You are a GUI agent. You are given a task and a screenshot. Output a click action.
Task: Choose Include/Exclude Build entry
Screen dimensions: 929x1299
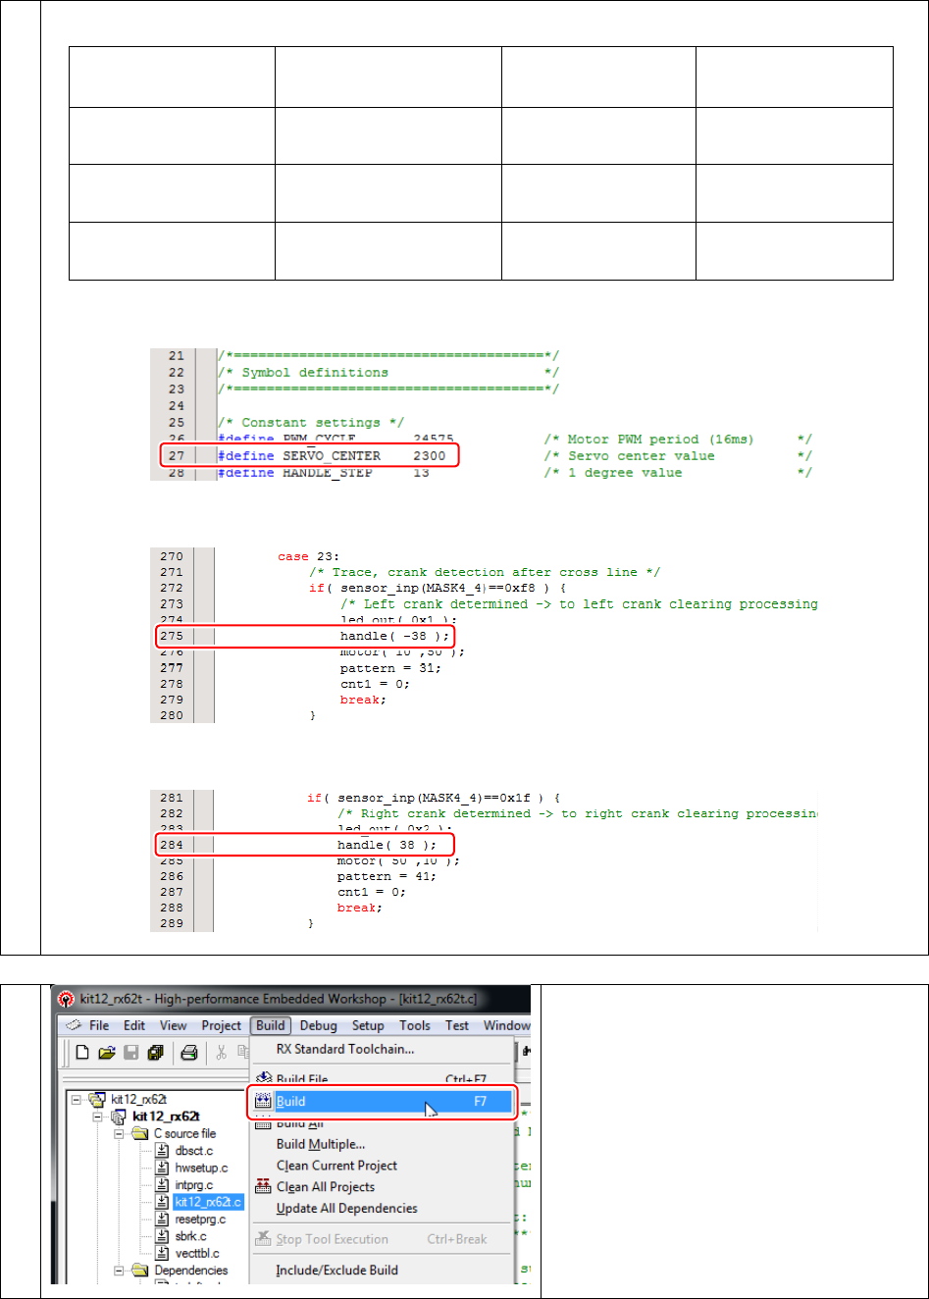337,1270
